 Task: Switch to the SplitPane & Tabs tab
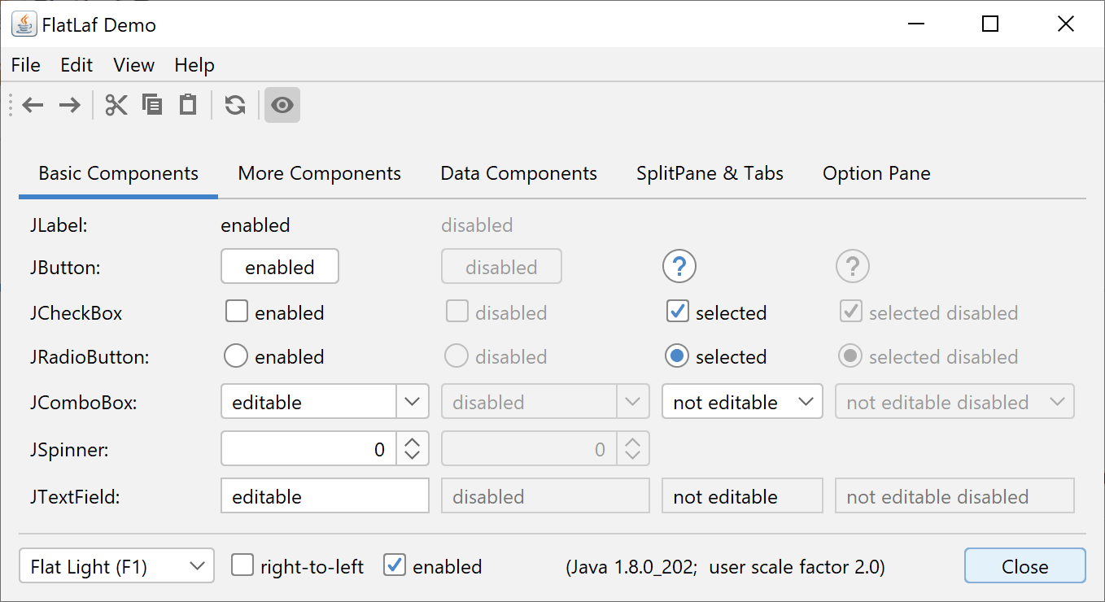[x=710, y=173]
